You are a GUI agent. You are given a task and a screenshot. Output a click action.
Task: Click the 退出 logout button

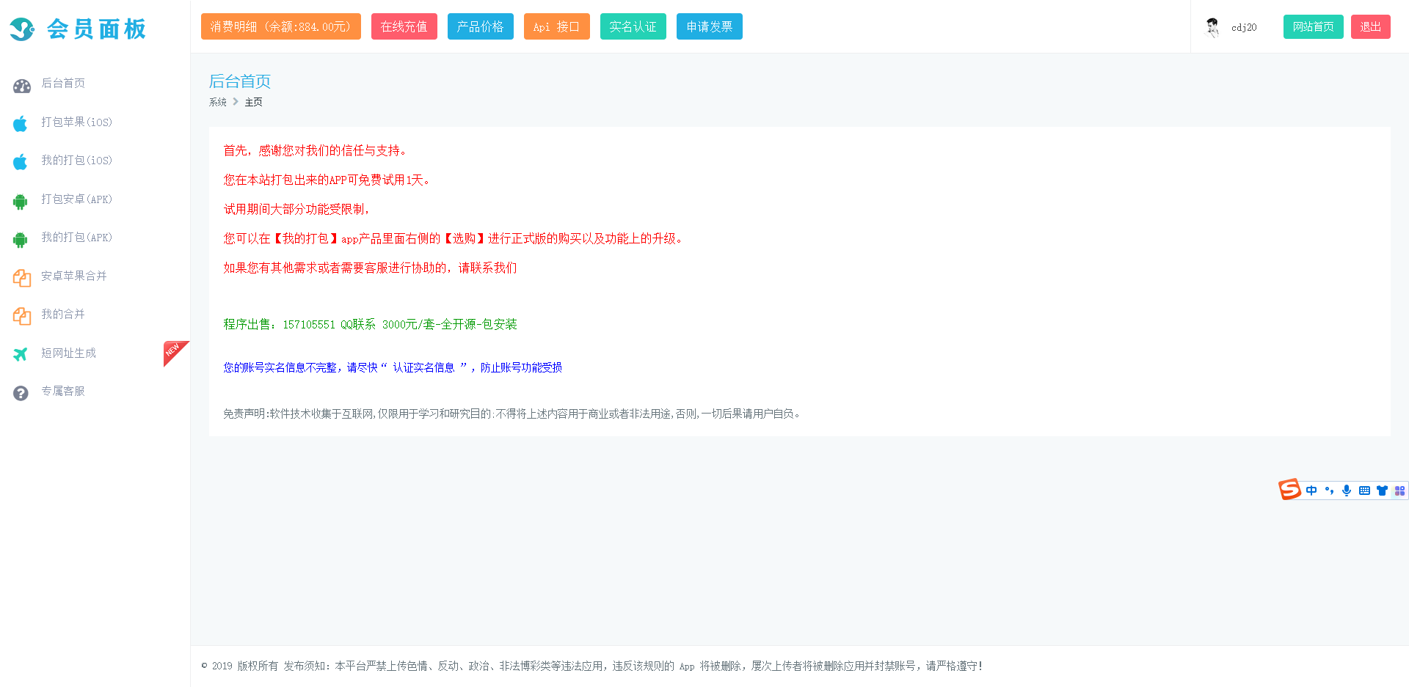1370,26
